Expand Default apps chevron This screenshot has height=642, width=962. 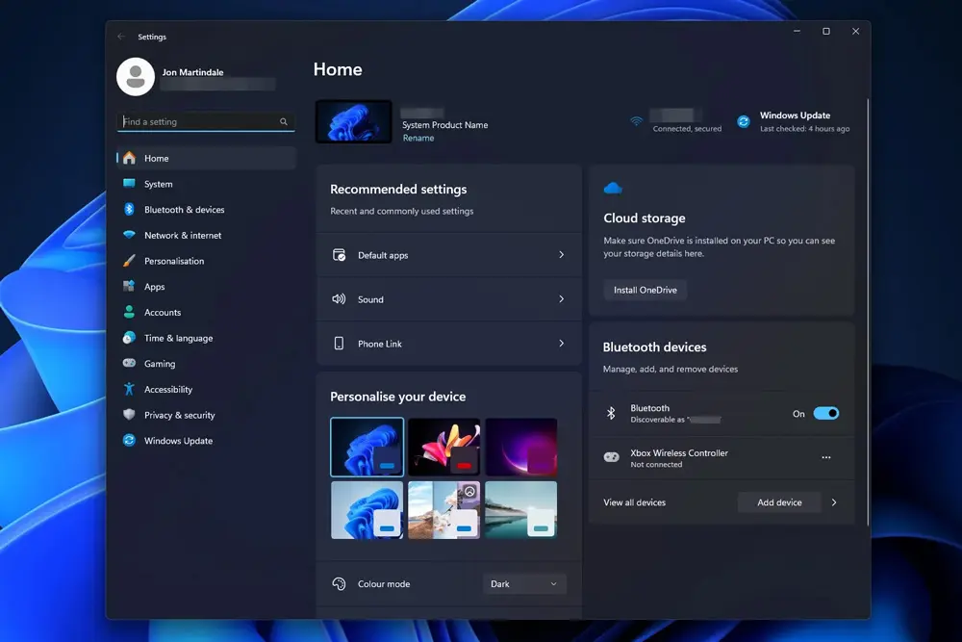point(562,255)
